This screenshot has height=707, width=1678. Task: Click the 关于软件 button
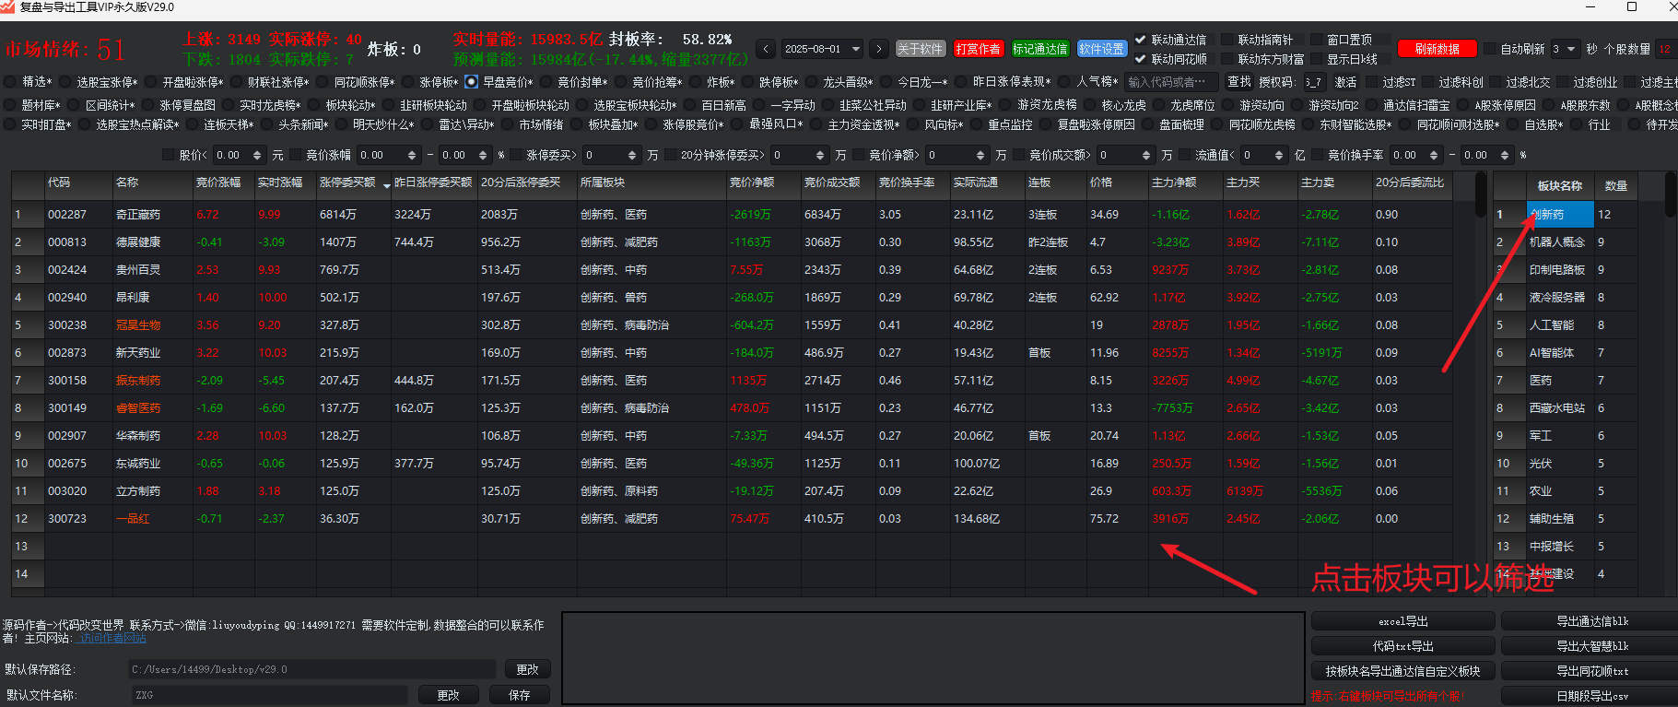(920, 49)
